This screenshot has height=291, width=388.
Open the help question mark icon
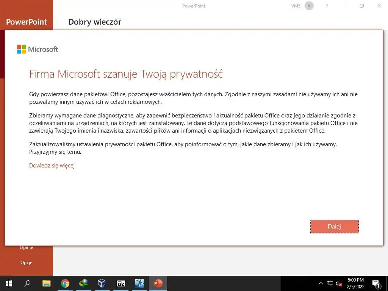327,6
